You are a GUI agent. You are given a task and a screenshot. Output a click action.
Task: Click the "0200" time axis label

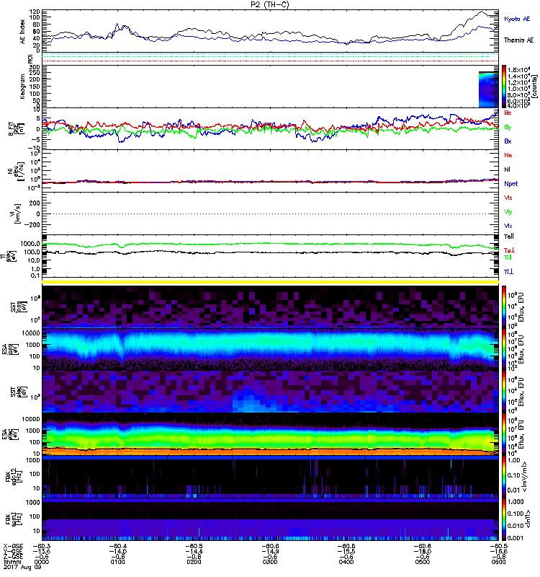click(194, 562)
